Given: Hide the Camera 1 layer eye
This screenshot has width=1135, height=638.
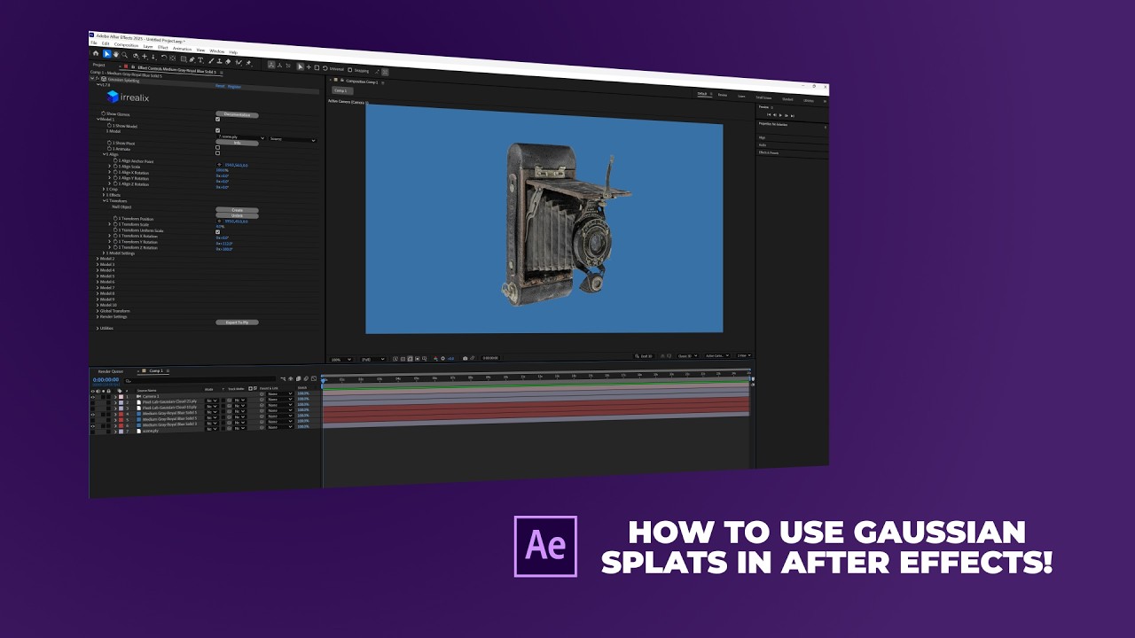Looking at the screenshot, I should click(92, 396).
